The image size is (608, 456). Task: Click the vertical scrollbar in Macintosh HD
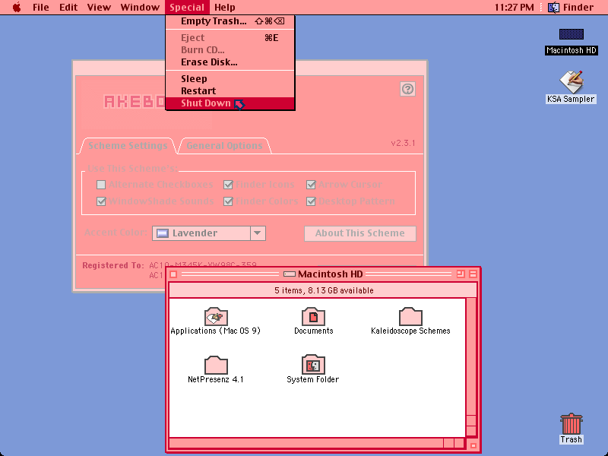click(471, 367)
